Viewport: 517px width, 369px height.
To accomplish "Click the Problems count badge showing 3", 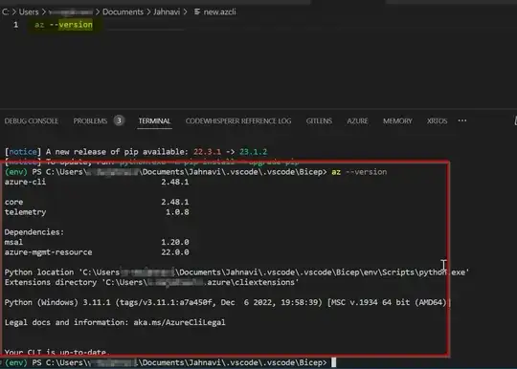I will pyautogui.click(x=119, y=120).
